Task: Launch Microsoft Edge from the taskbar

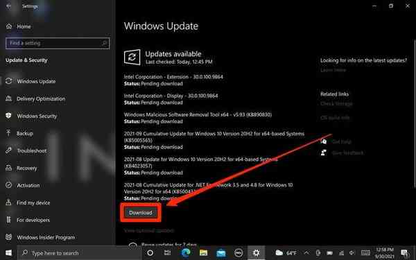Action: [186, 253]
